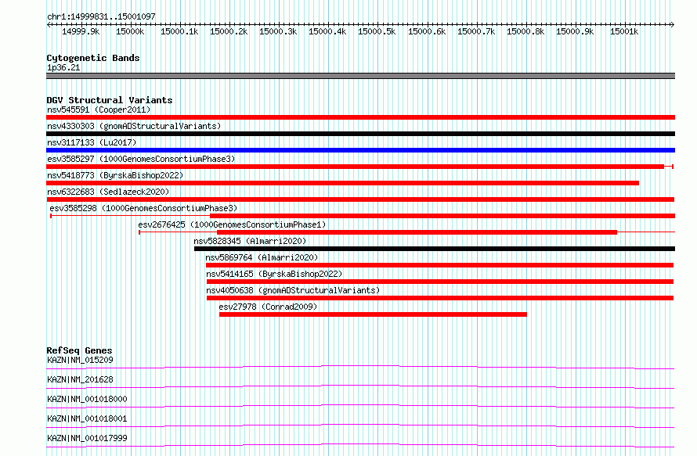Screen dimensions: 697x456
Task: Open the KAZN|NM_001017999 gene label
Action: tap(87, 438)
